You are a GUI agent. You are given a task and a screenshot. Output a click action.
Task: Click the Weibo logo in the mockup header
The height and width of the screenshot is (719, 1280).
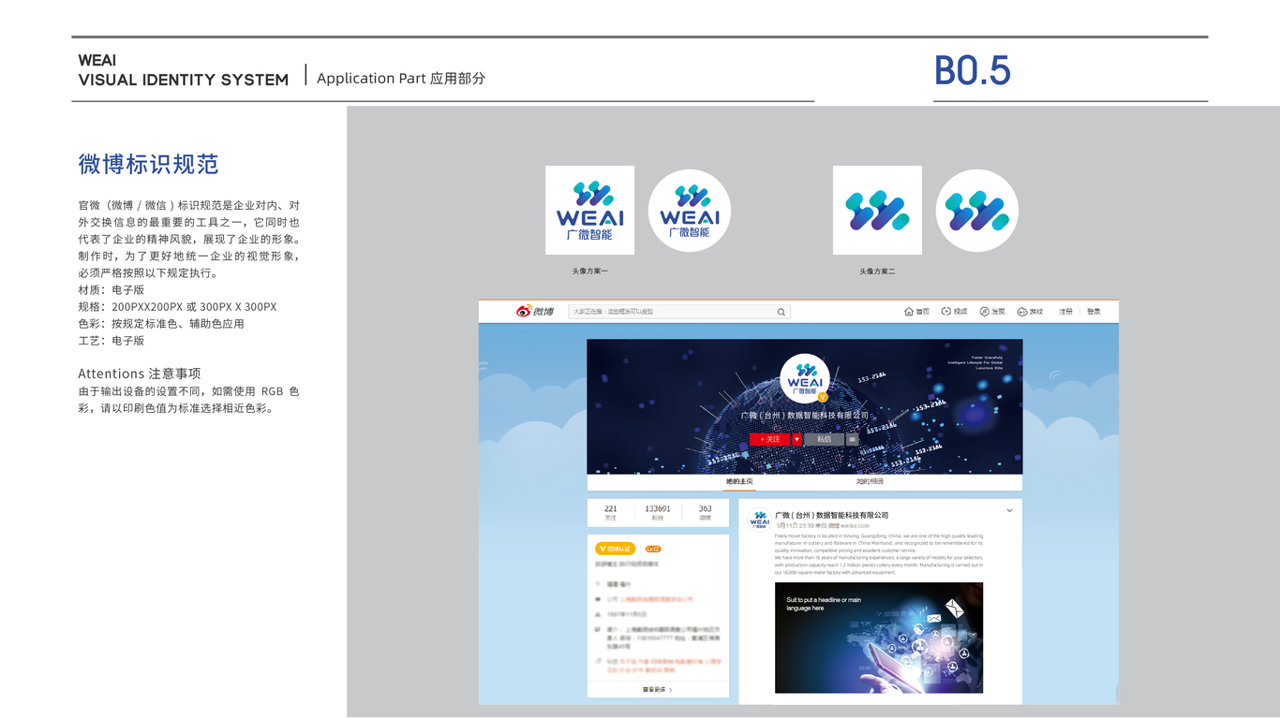[535, 311]
